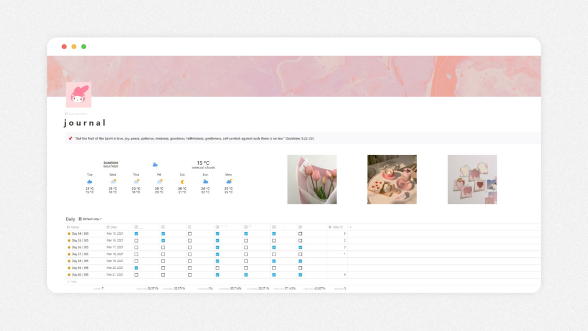Open the Day 57 / 365 entry
This screenshot has width=588, height=331.
(80, 254)
